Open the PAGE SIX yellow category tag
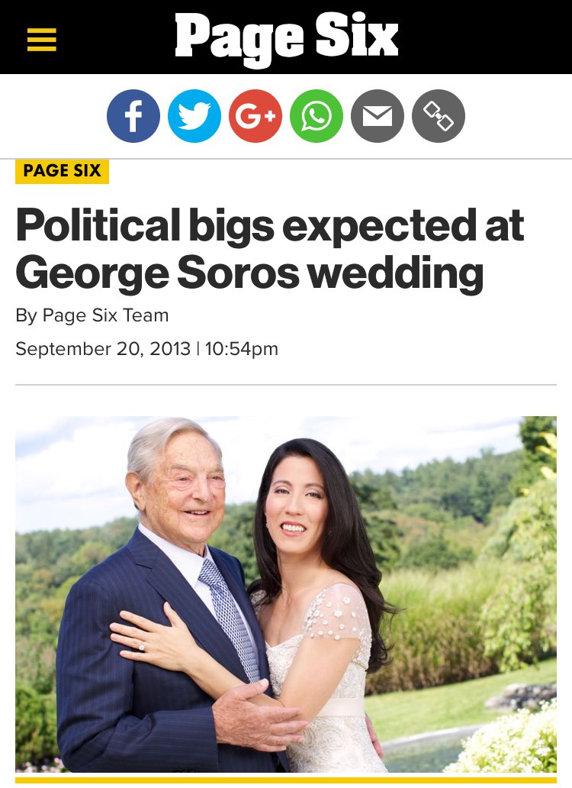This screenshot has height=788, width=572. 63,171
